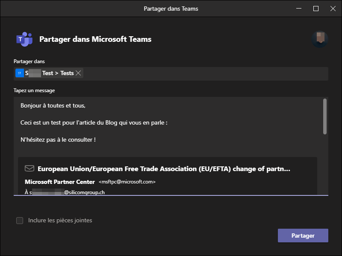The height and width of the screenshot is (256, 342).
Task: Click the Inclure les pièces jointes label
Action: pyautogui.click(x=60, y=221)
